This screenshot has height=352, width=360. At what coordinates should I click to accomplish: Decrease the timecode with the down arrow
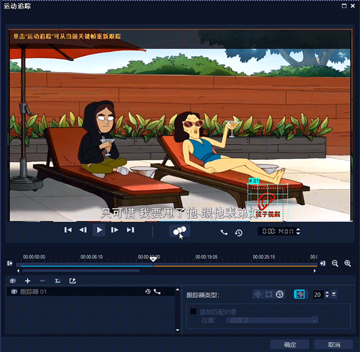298,233
